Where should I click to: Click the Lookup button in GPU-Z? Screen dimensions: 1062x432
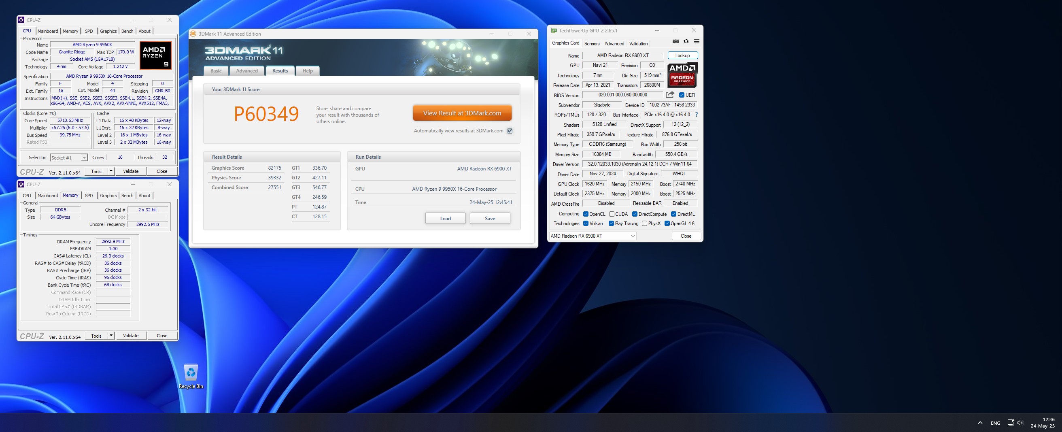tap(682, 55)
